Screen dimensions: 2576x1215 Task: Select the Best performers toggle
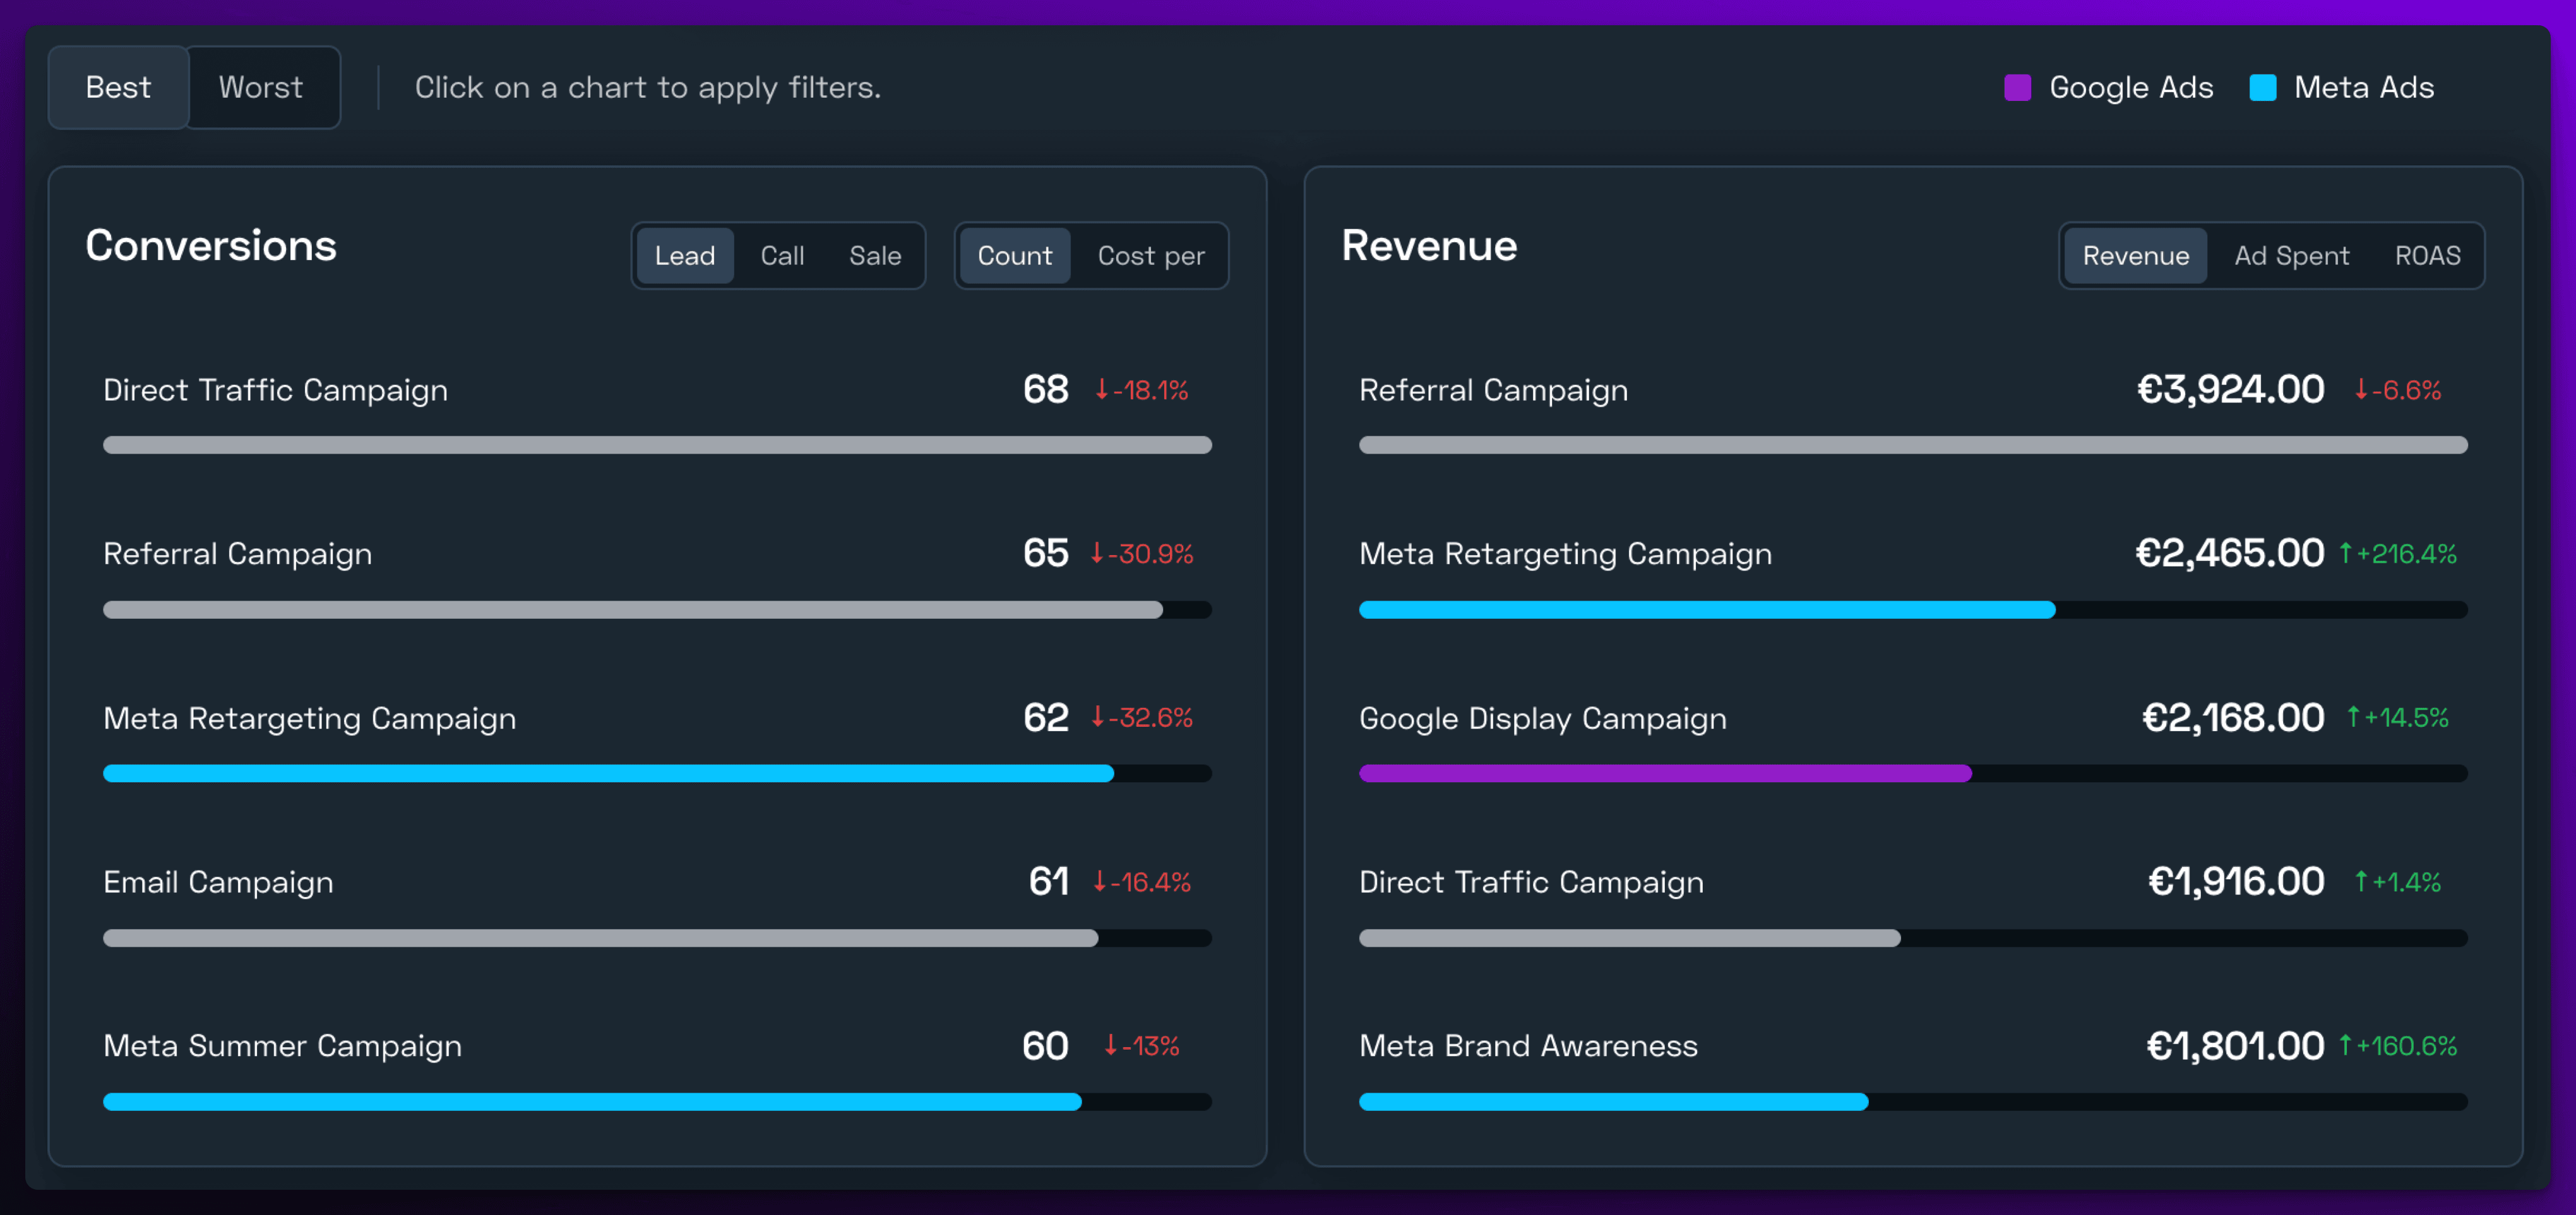tap(118, 88)
